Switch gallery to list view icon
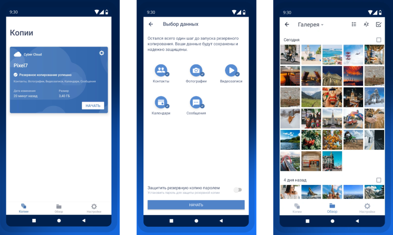This screenshot has height=235, width=393. pyautogui.click(x=354, y=24)
